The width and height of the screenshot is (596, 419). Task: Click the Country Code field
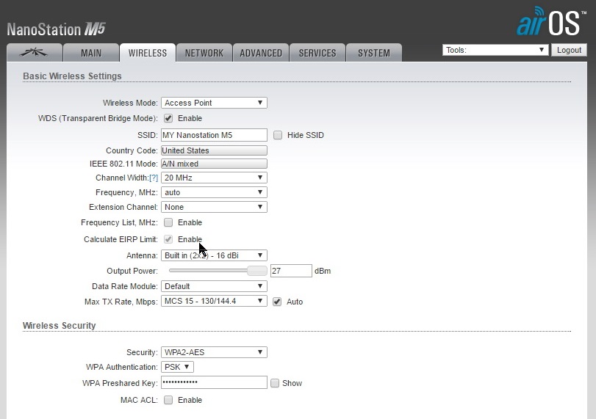point(214,150)
